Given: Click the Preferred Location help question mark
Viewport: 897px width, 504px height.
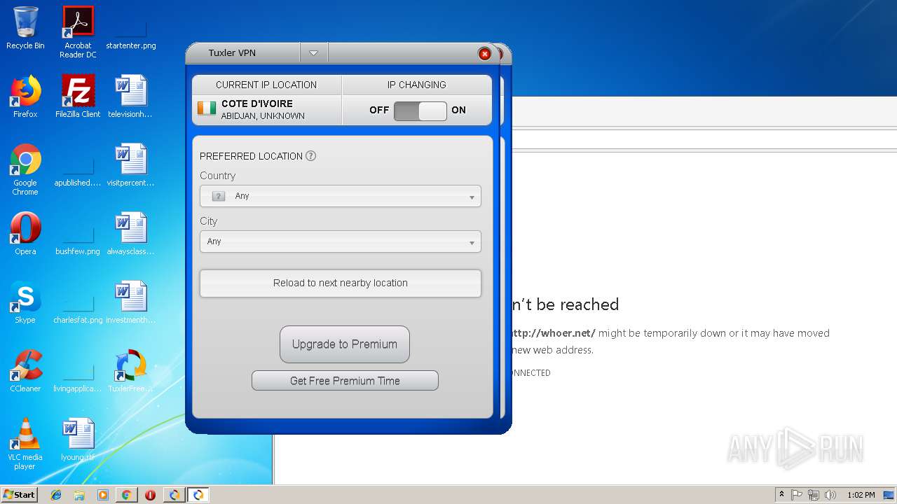Looking at the screenshot, I should (310, 156).
